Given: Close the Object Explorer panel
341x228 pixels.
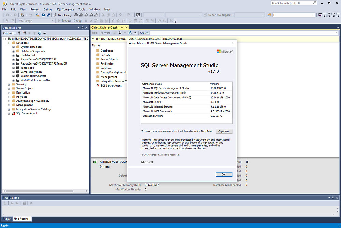Looking at the screenshot, I should pyautogui.click(x=86, y=28).
